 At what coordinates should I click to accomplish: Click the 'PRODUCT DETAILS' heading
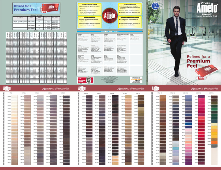pos(36,15)
